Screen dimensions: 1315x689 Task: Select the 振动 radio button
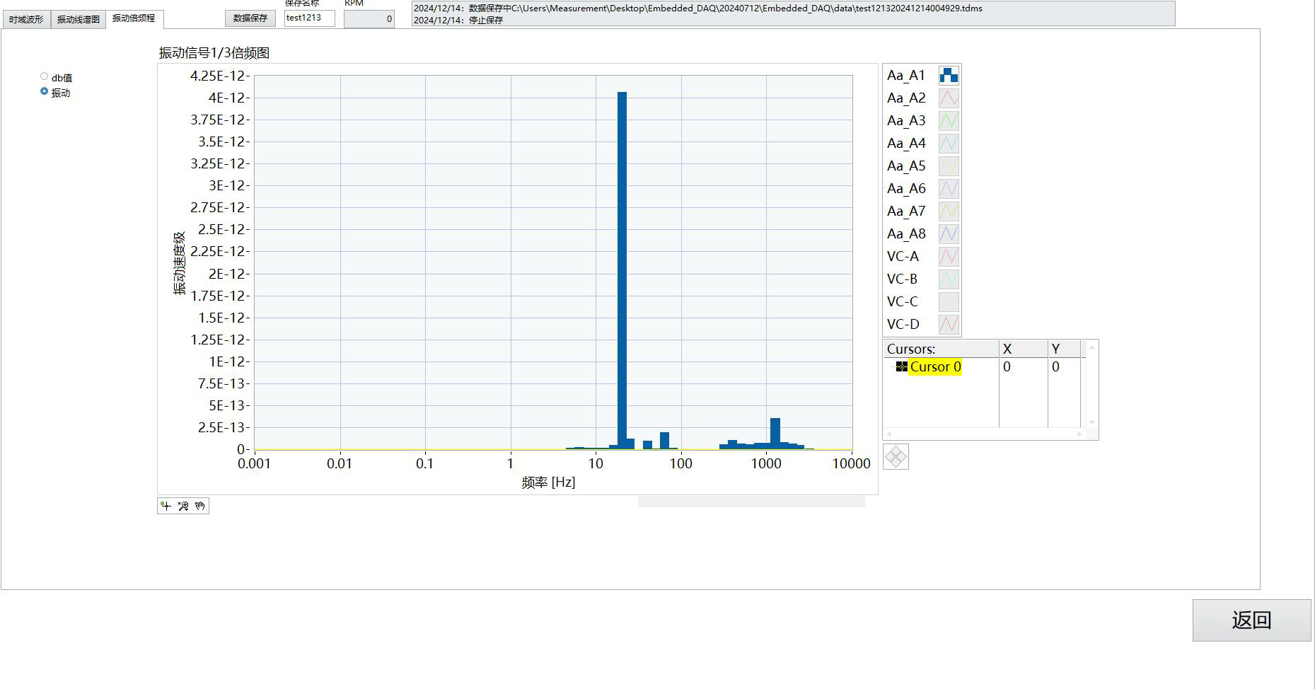(45, 91)
